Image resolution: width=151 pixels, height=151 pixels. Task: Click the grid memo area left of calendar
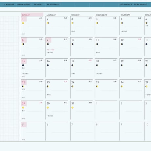click(x=10, y=78)
